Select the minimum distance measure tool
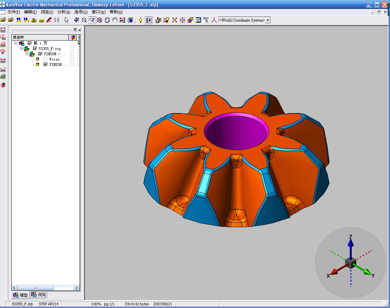Viewport: 390px width, 308px height. (3, 61)
